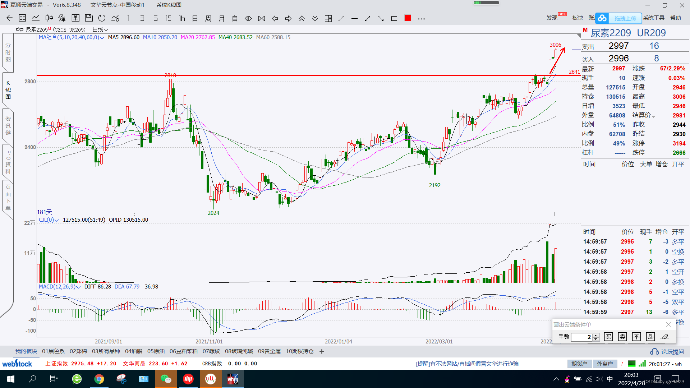Toggle the split-panel layout icon

click(328, 18)
